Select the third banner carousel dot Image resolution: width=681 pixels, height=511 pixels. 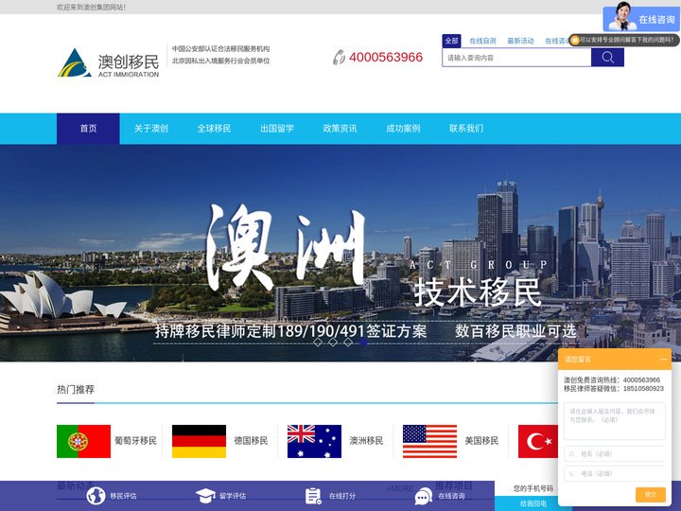[348, 342]
